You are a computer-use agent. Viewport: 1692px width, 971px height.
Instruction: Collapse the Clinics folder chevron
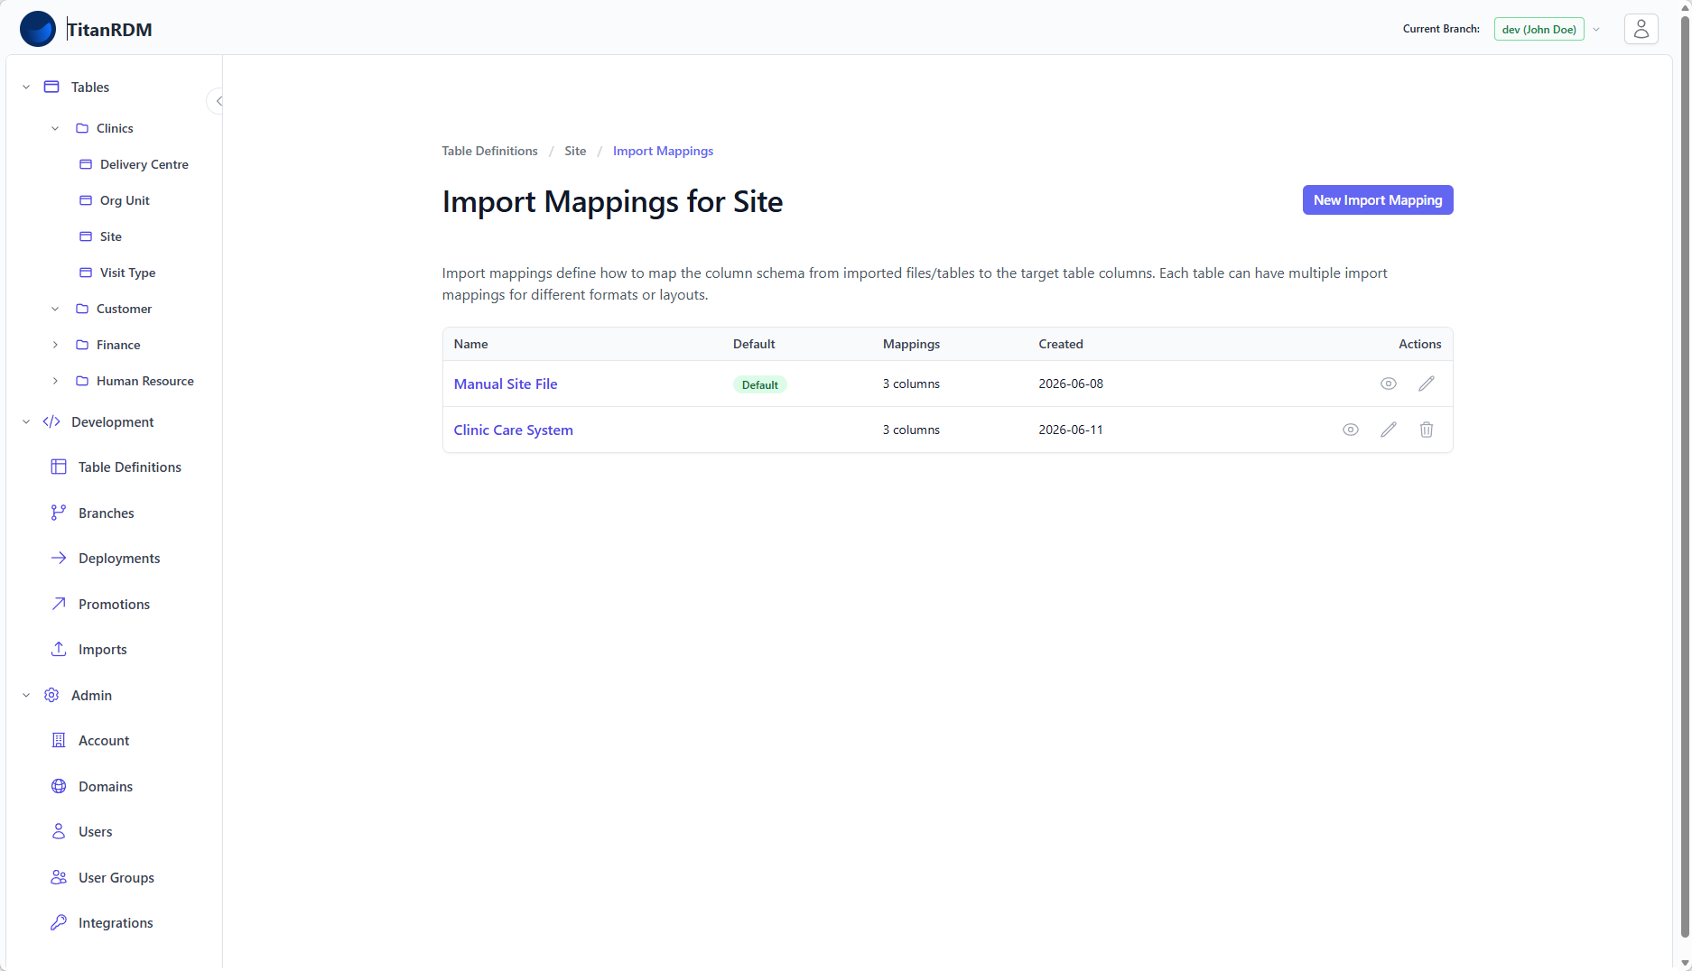(x=55, y=128)
